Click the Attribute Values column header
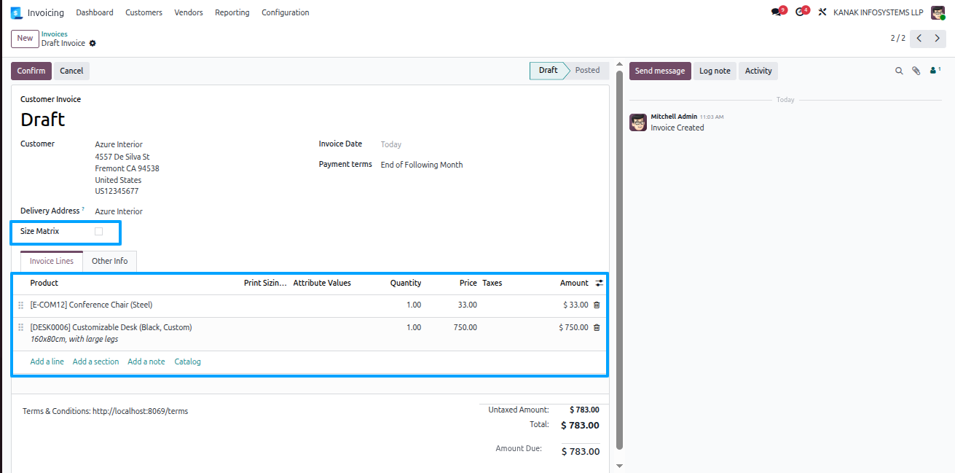 pyautogui.click(x=322, y=283)
